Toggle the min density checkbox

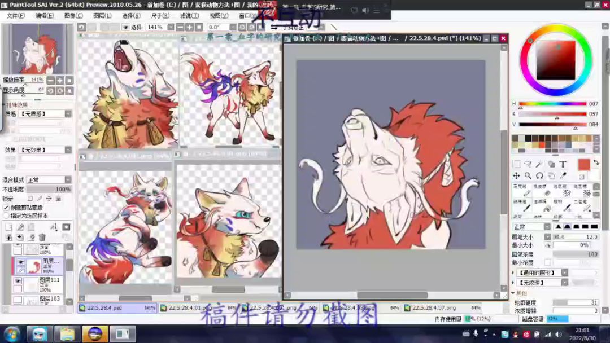point(548,262)
